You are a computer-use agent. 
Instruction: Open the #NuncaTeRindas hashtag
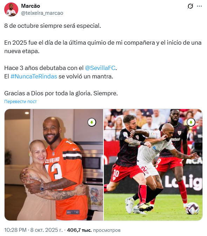(x=34, y=76)
